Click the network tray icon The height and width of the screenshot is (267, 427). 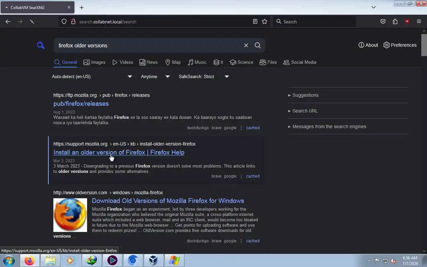point(385,261)
